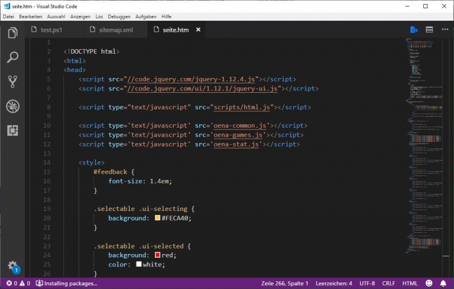The image size is (454, 289).
Task: Open the Aufgaben menu
Action: click(x=146, y=17)
